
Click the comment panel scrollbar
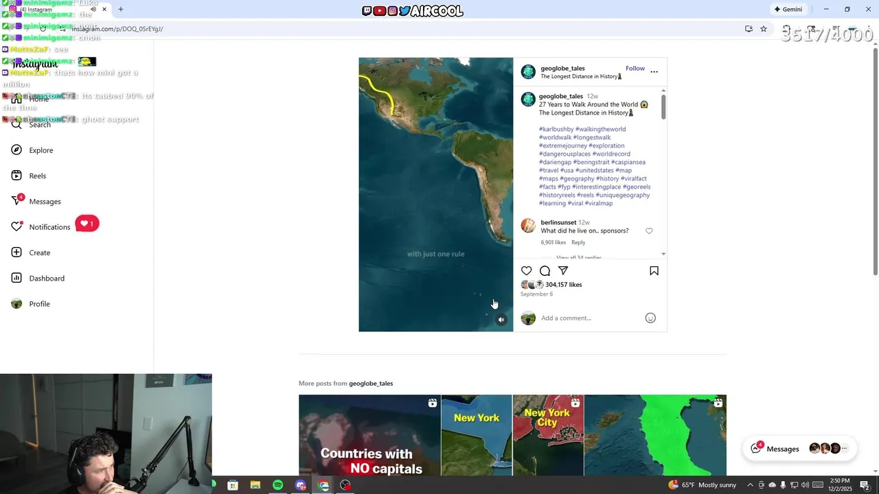tap(663, 106)
